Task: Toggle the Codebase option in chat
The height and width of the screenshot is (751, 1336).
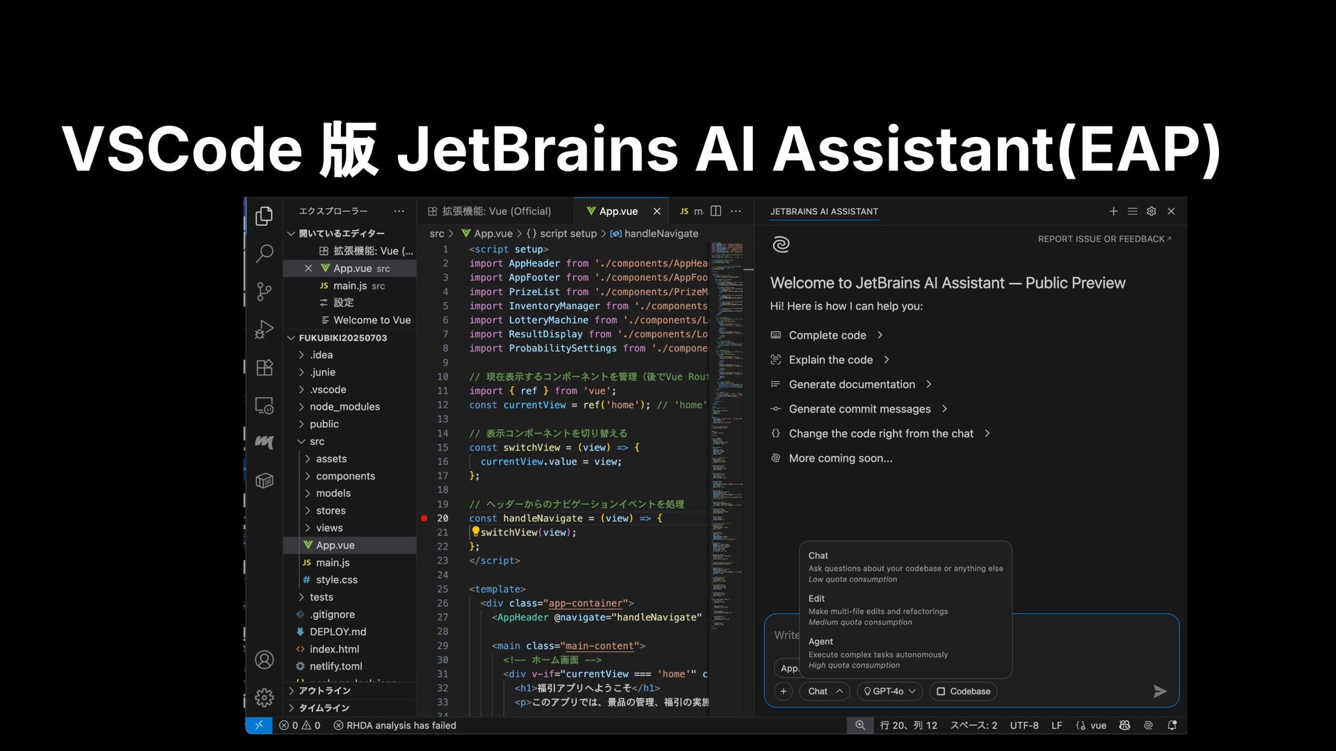Action: tap(963, 691)
